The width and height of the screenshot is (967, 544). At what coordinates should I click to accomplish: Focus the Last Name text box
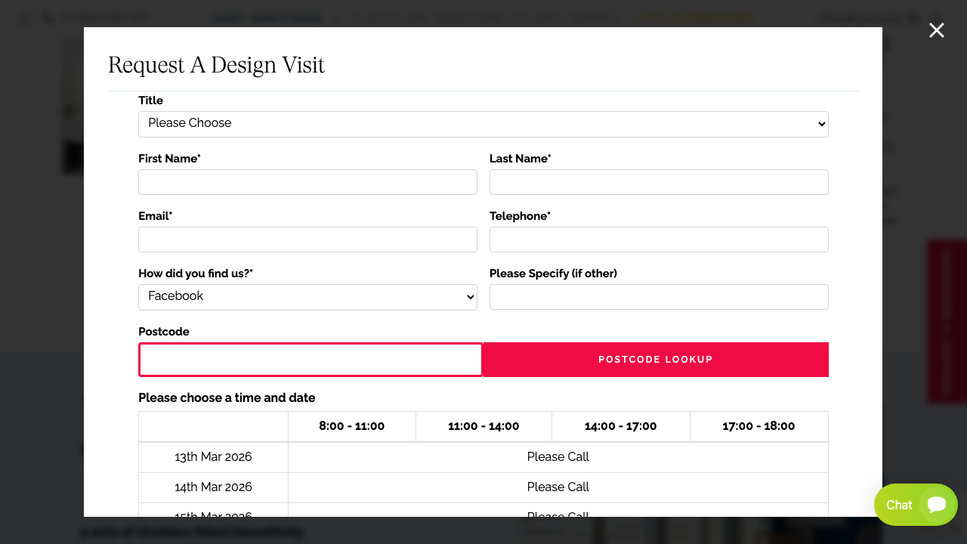point(659,182)
